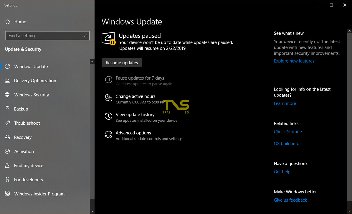Click the Have a question? heading
This screenshot has width=352, height=214.
click(x=290, y=164)
